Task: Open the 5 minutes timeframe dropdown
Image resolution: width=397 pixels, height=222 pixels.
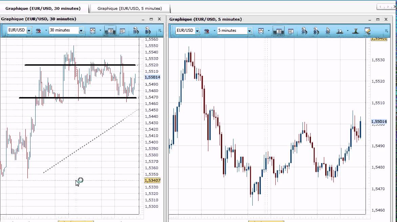Action: 249,31
